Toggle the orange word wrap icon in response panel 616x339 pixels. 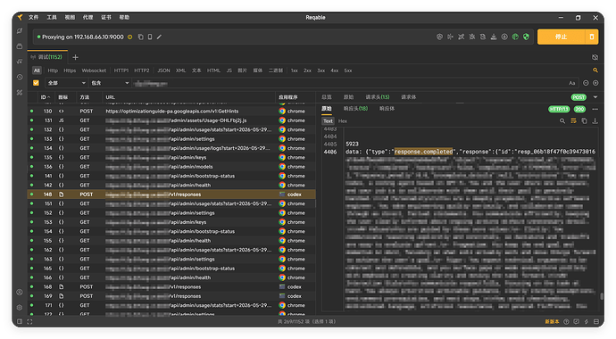(x=573, y=120)
